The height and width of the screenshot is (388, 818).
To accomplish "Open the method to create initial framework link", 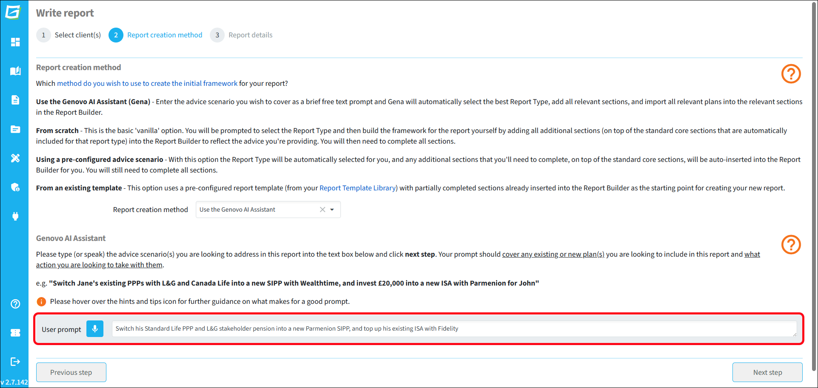I will point(147,83).
